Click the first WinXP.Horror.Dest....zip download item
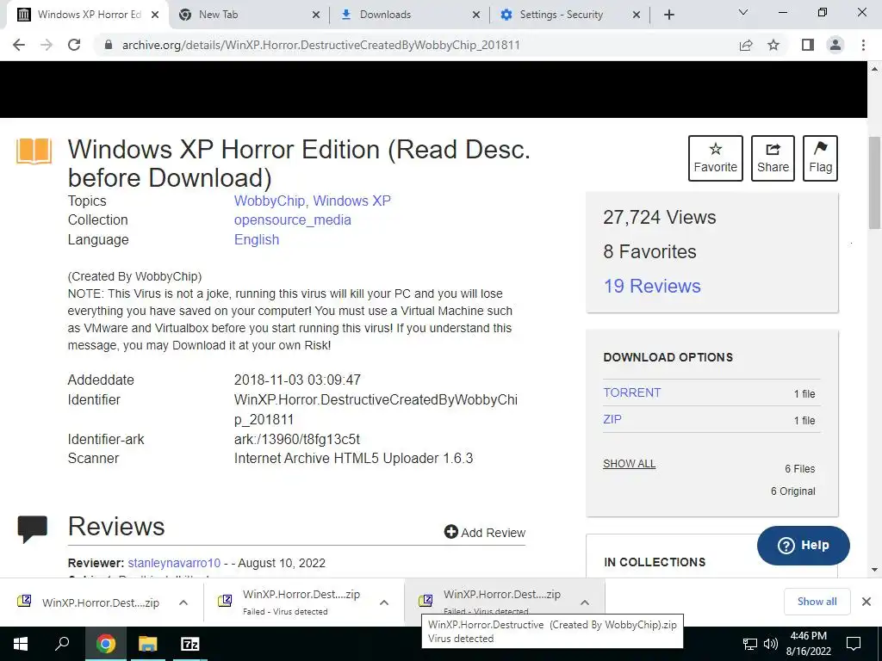Screen dimensions: 882x661 (x=102, y=602)
